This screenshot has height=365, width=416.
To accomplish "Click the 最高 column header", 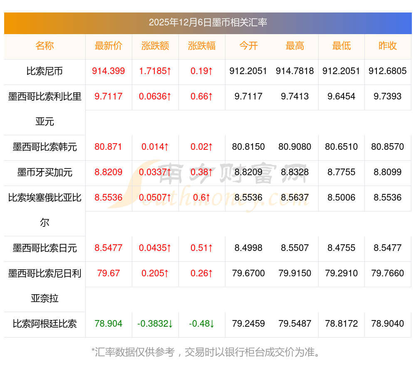I will pyautogui.click(x=295, y=46).
